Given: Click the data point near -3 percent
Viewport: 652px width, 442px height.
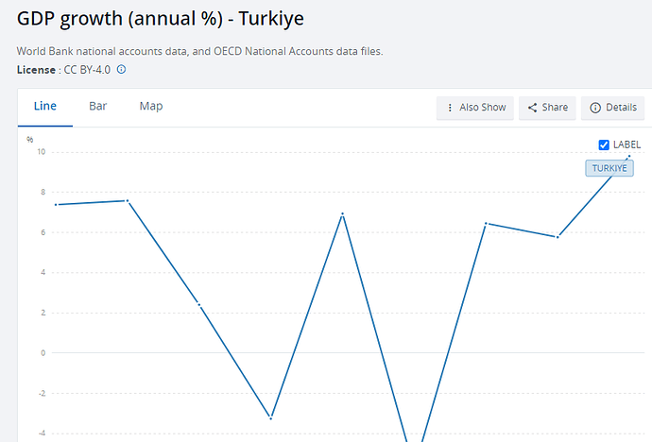Looking at the screenshot, I should pyautogui.click(x=271, y=417).
